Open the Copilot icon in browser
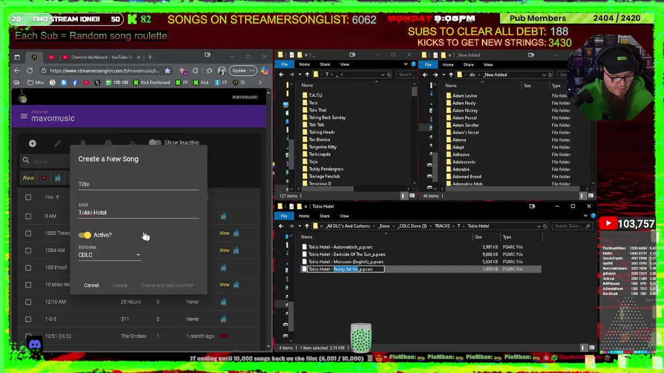 (265, 70)
